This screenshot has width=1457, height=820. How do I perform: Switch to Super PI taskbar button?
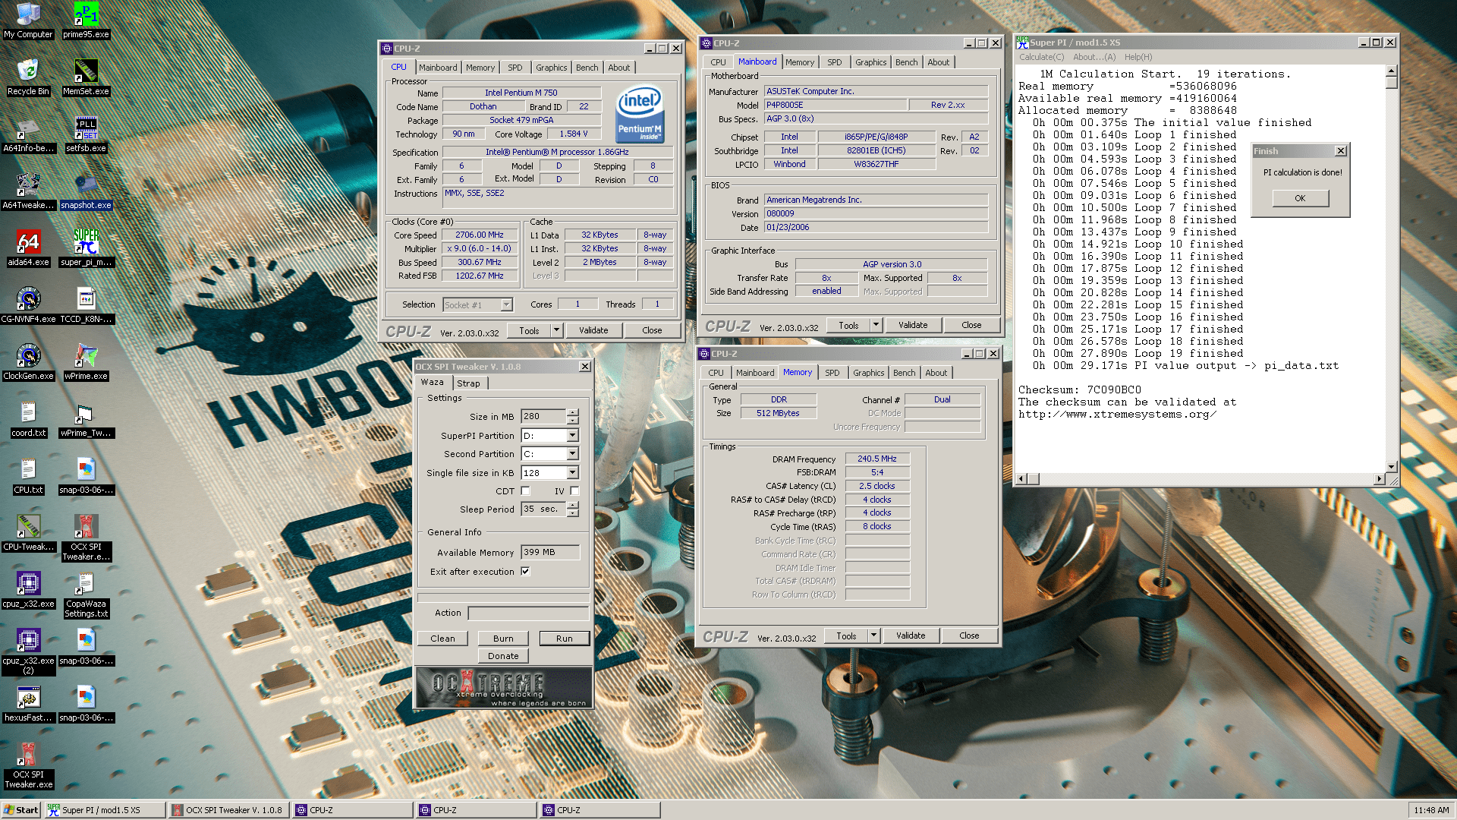(x=105, y=810)
